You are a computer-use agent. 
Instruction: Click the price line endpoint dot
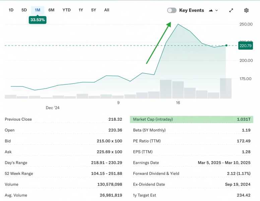coord(226,46)
